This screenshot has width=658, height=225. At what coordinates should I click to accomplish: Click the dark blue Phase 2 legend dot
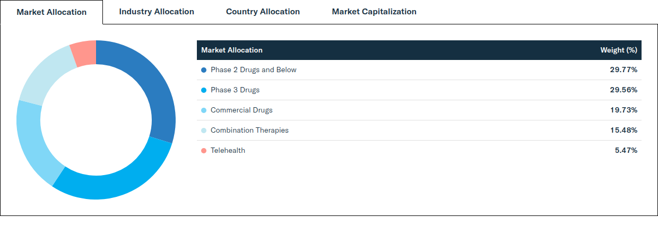click(x=204, y=70)
